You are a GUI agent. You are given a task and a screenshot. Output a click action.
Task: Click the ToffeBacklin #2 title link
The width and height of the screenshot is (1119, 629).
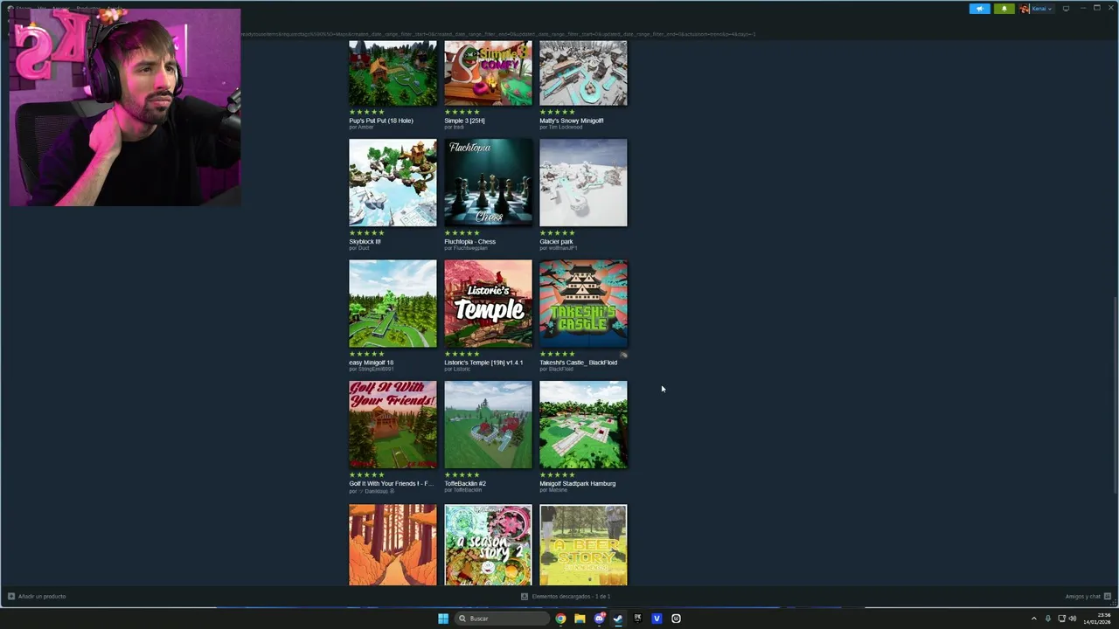coord(465,483)
